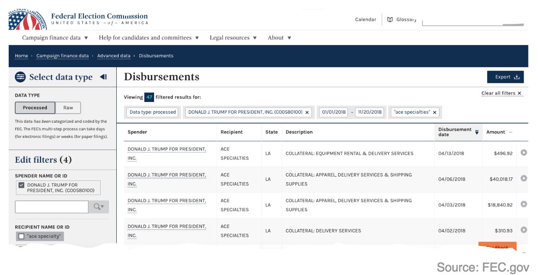Click the $40,018.17 amount cell

pyautogui.click(x=501, y=179)
